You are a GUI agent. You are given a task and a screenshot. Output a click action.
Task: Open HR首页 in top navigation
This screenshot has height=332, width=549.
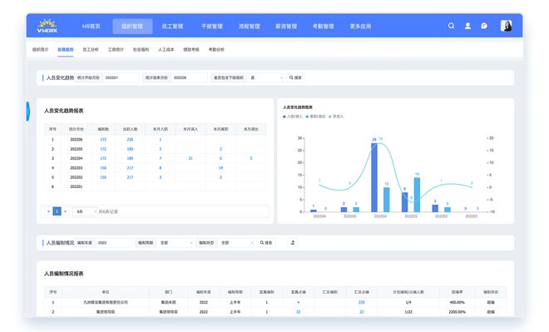pyautogui.click(x=91, y=27)
